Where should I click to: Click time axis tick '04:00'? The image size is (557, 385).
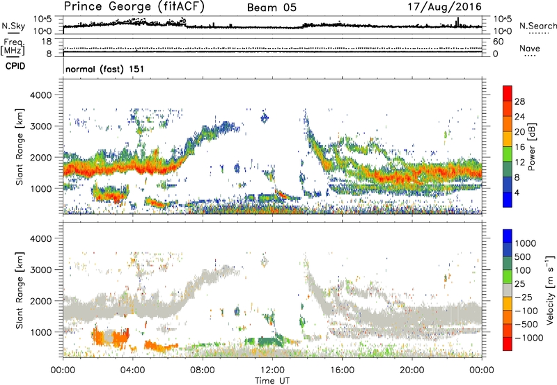click(x=132, y=370)
